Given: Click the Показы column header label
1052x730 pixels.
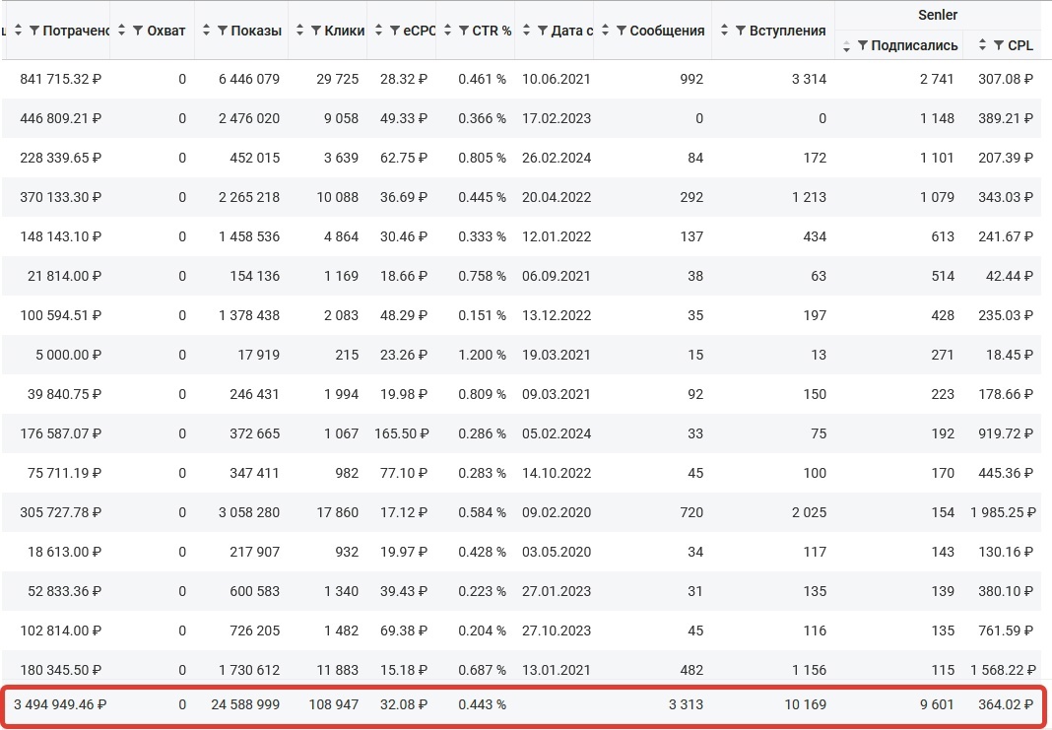Looking at the screenshot, I should 256,31.
